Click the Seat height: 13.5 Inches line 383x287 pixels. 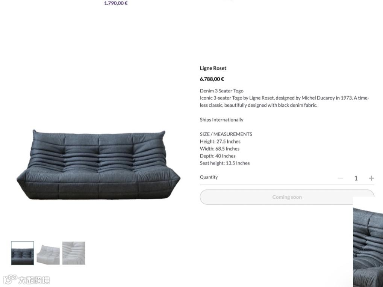coord(225,163)
